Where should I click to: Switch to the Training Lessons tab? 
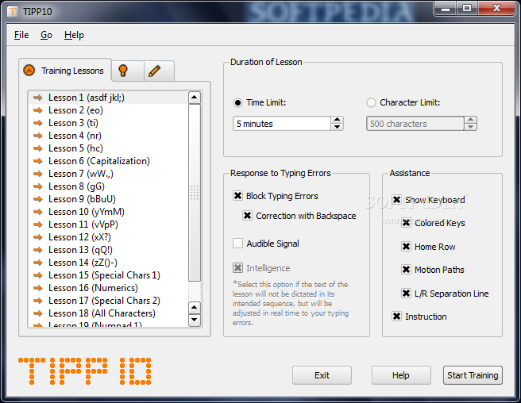[65, 71]
